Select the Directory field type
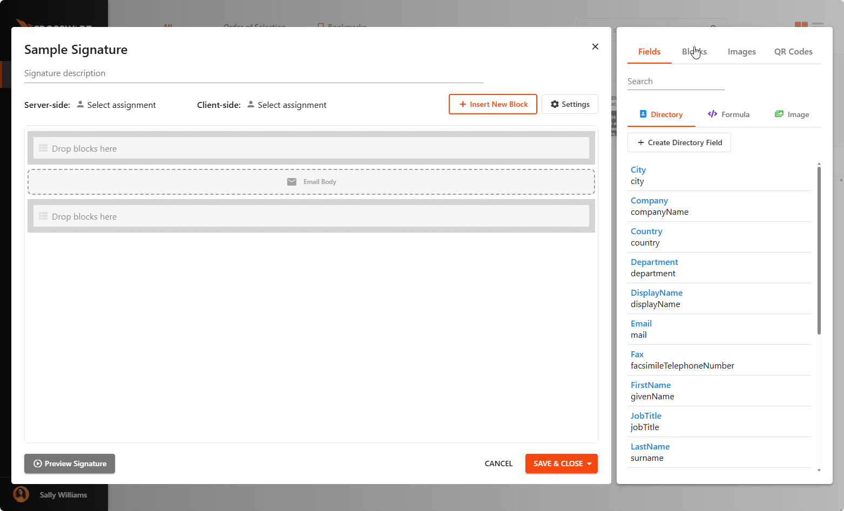 point(661,114)
